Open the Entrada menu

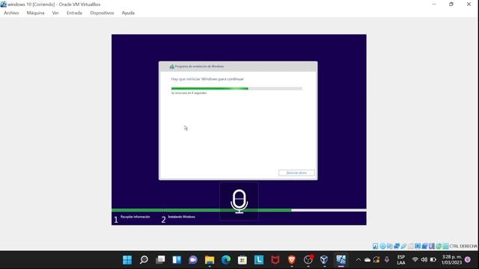tap(74, 13)
